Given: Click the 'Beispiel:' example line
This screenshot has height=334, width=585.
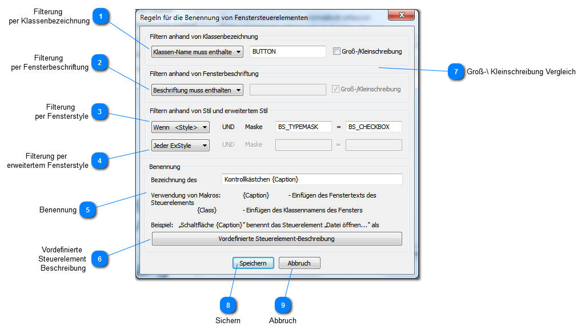Looking at the screenshot, I should [265, 225].
